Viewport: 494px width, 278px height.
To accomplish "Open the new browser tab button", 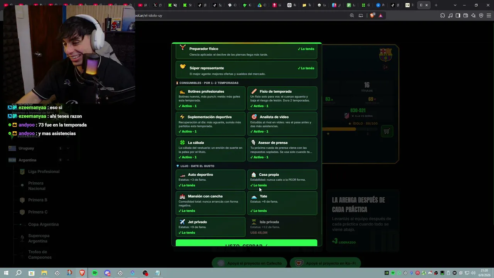I will pos(436,5).
